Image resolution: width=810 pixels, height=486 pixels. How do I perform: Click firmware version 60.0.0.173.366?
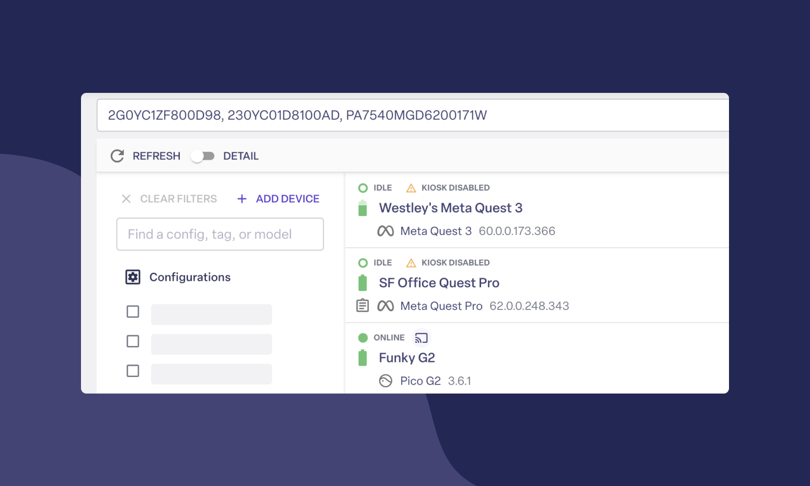click(517, 231)
